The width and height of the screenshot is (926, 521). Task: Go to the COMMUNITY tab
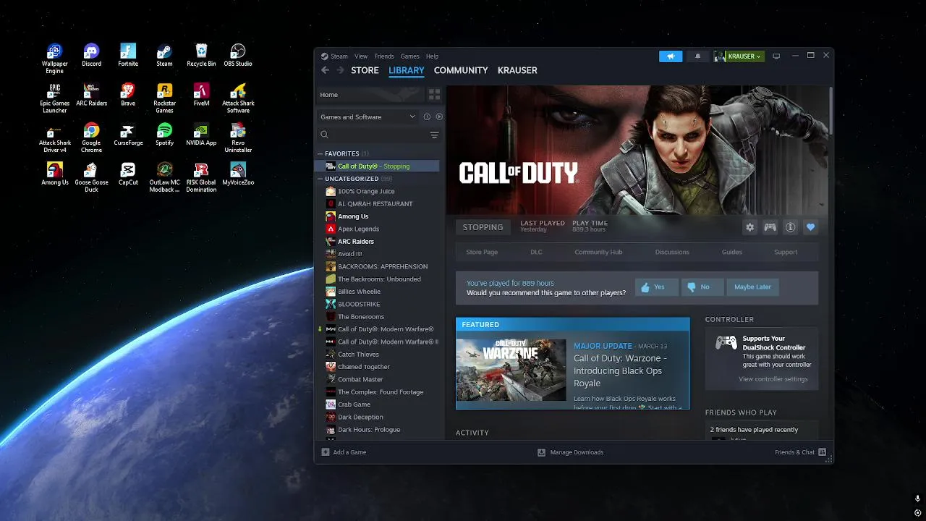coord(461,70)
